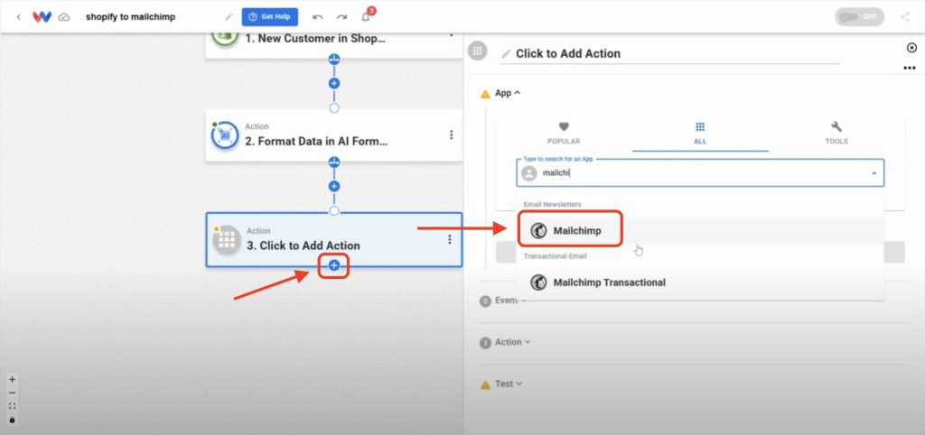Click the grid app icon of step 3

pyautogui.click(x=227, y=240)
